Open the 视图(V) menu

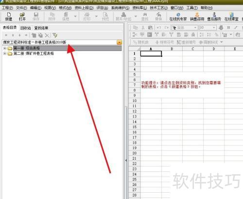click(x=50, y=8)
